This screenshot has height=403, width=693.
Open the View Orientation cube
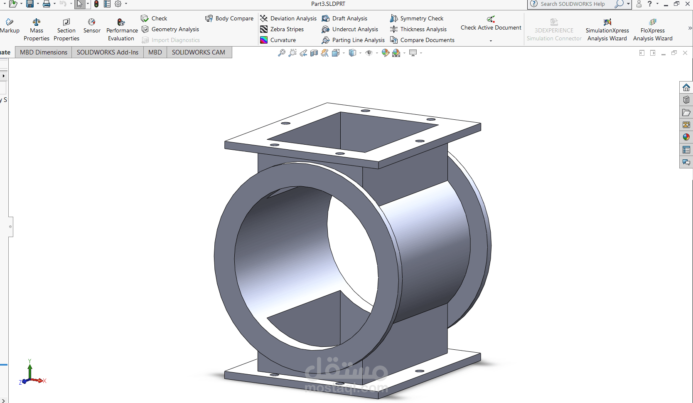point(336,53)
